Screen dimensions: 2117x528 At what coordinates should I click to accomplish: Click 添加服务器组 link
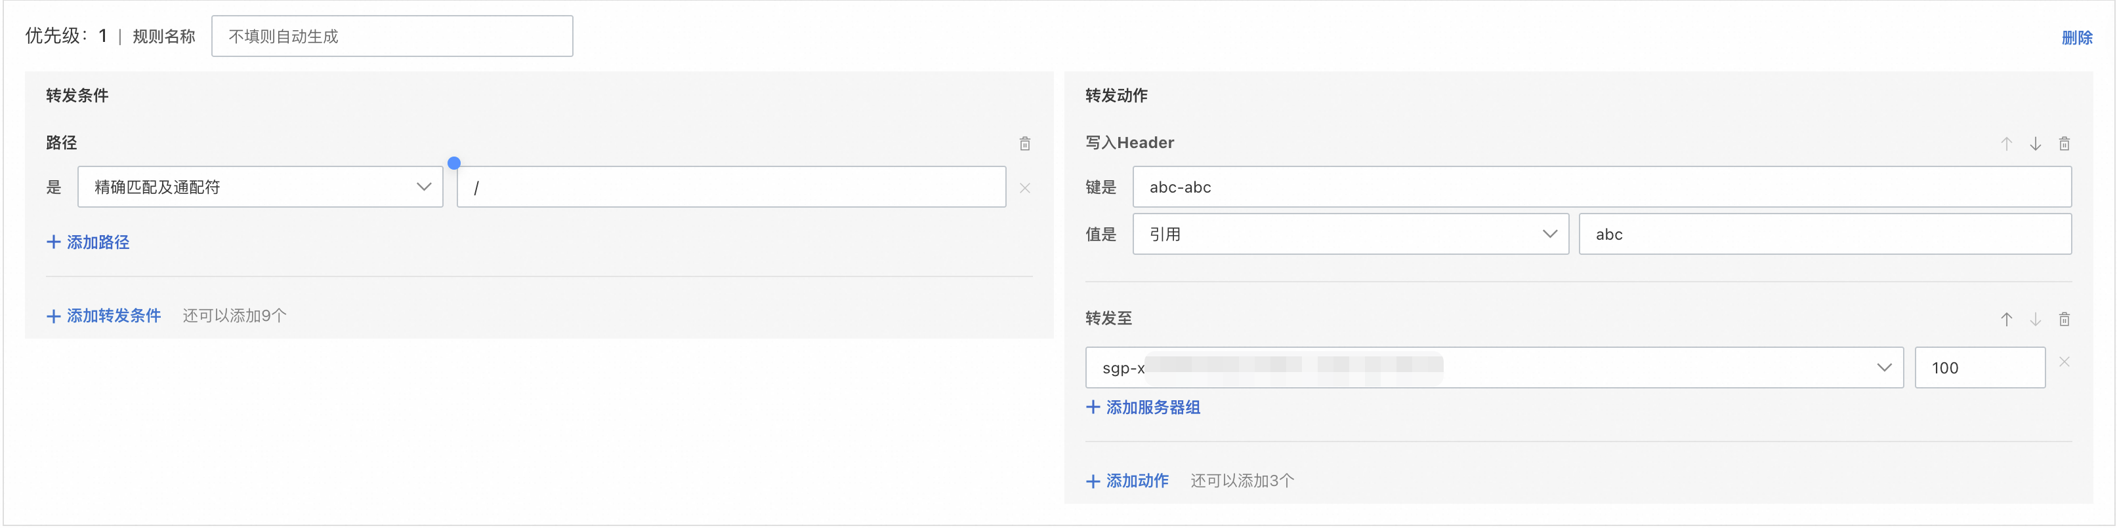point(1143,407)
